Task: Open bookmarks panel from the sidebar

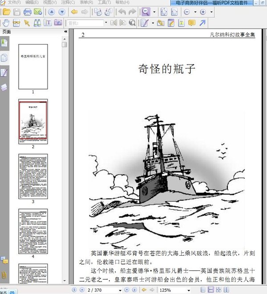Action: [x=4, y=43]
